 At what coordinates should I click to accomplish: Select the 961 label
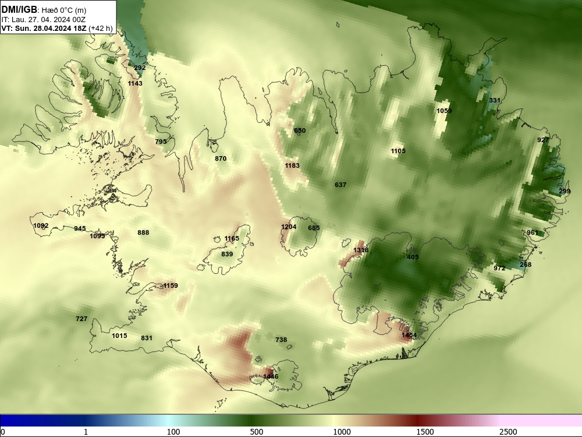pyautogui.click(x=533, y=232)
